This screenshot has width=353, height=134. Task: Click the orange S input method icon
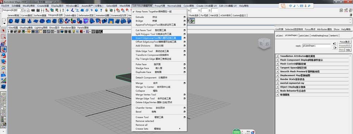[283, 6]
